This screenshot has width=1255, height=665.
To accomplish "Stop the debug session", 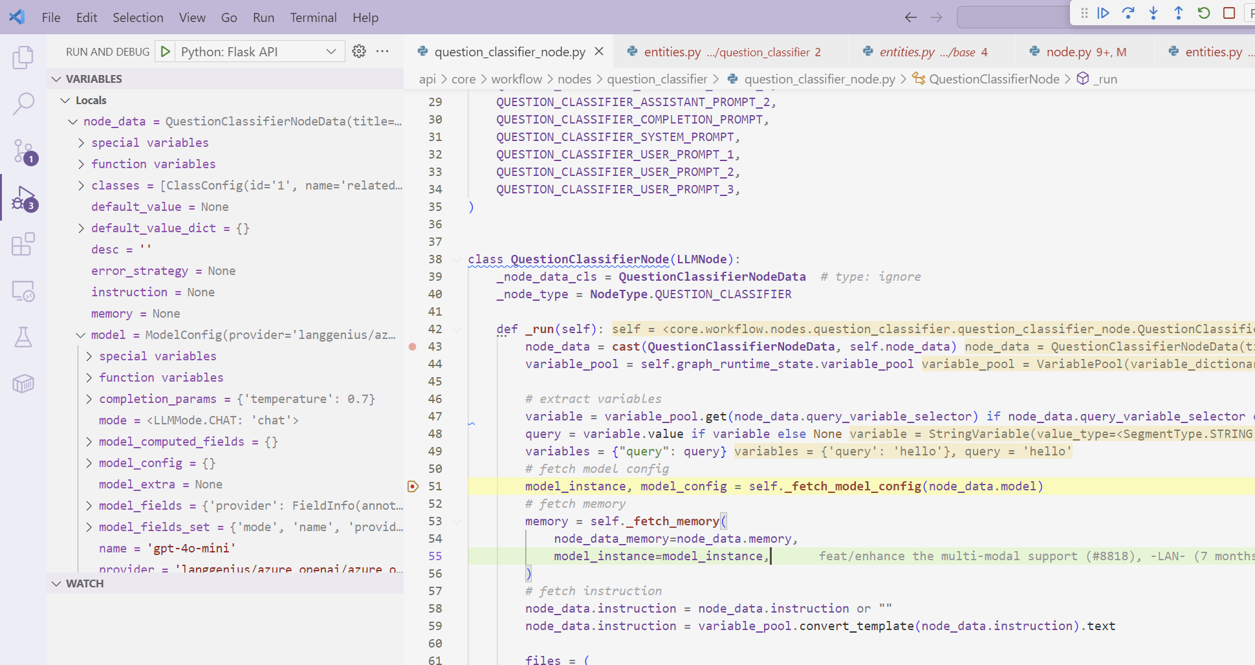I will 1229,13.
